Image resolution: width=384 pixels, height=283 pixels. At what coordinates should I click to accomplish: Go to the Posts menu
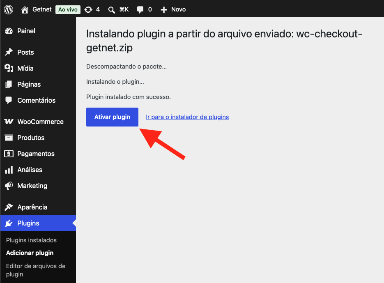click(x=38, y=52)
